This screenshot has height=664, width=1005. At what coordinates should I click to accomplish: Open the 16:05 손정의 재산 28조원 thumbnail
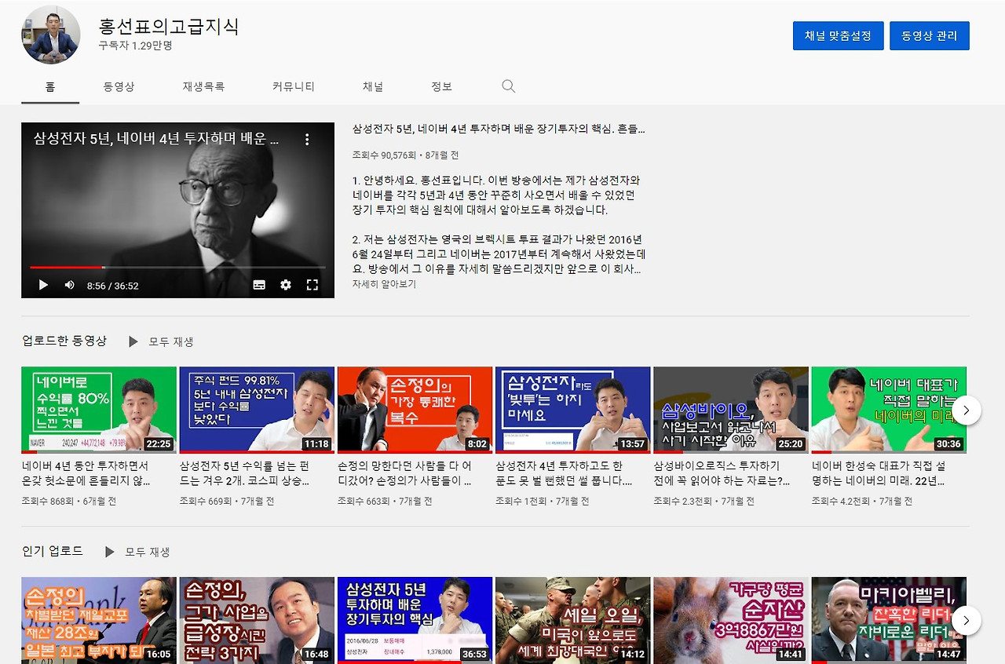click(x=99, y=620)
